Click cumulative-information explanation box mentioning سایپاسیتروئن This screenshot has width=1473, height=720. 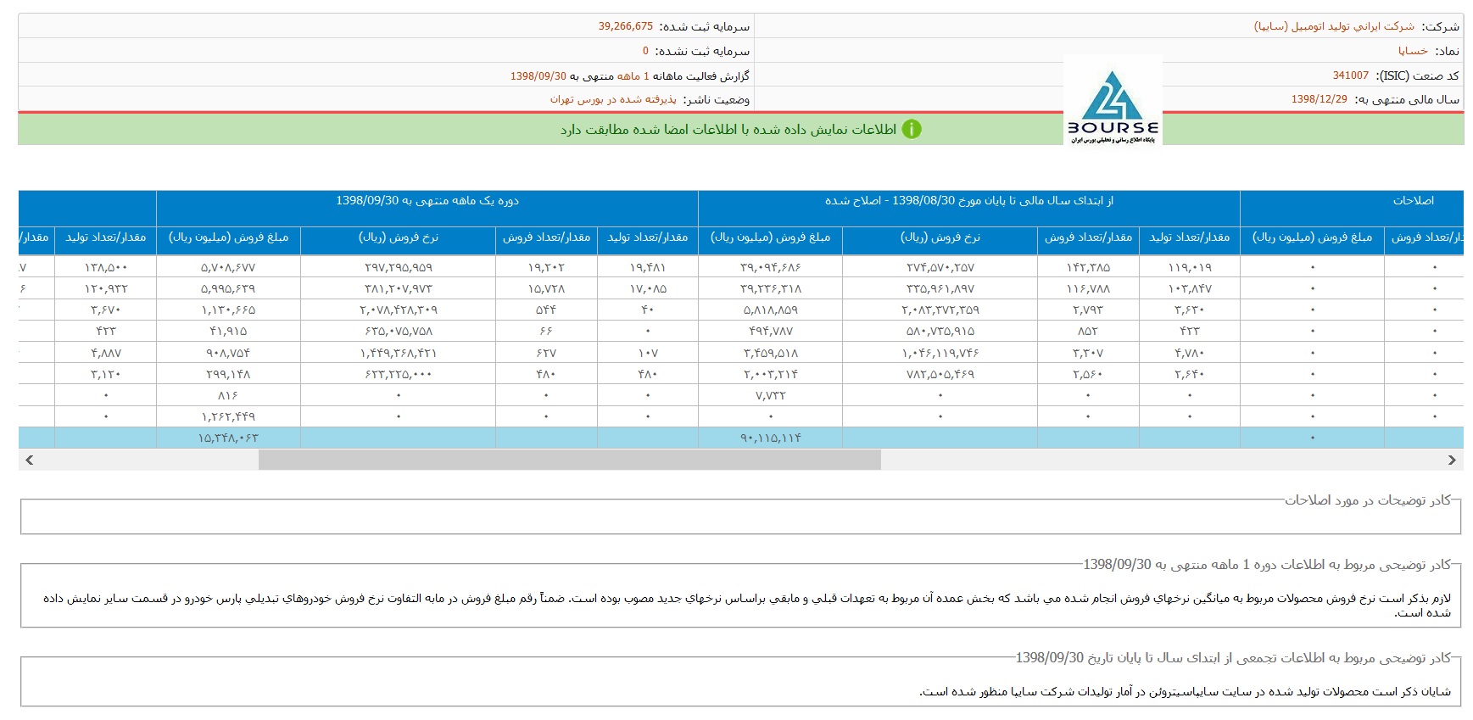point(740,682)
